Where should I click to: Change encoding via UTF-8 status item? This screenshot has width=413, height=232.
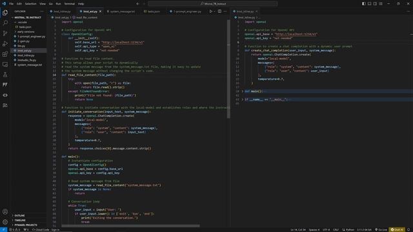coord(326,229)
